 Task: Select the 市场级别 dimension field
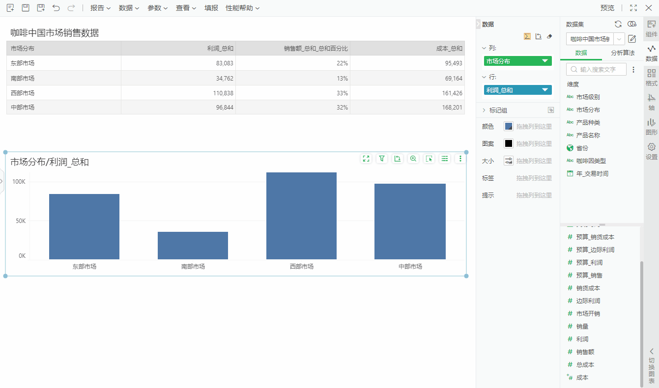tap(588, 97)
